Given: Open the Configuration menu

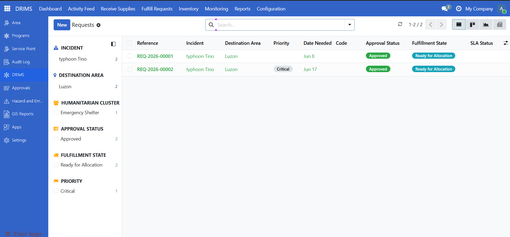Looking at the screenshot, I should click(271, 9).
